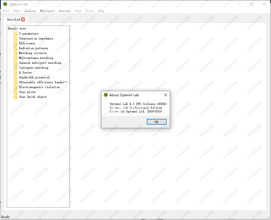Click the folder icon beside Obtainable efficiency bandwidth
Viewport: 271px width, 220px height.
click(15, 82)
